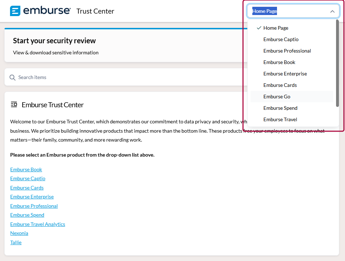Click the Emburse logo icon
The height and width of the screenshot is (261, 345).
pos(15,11)
